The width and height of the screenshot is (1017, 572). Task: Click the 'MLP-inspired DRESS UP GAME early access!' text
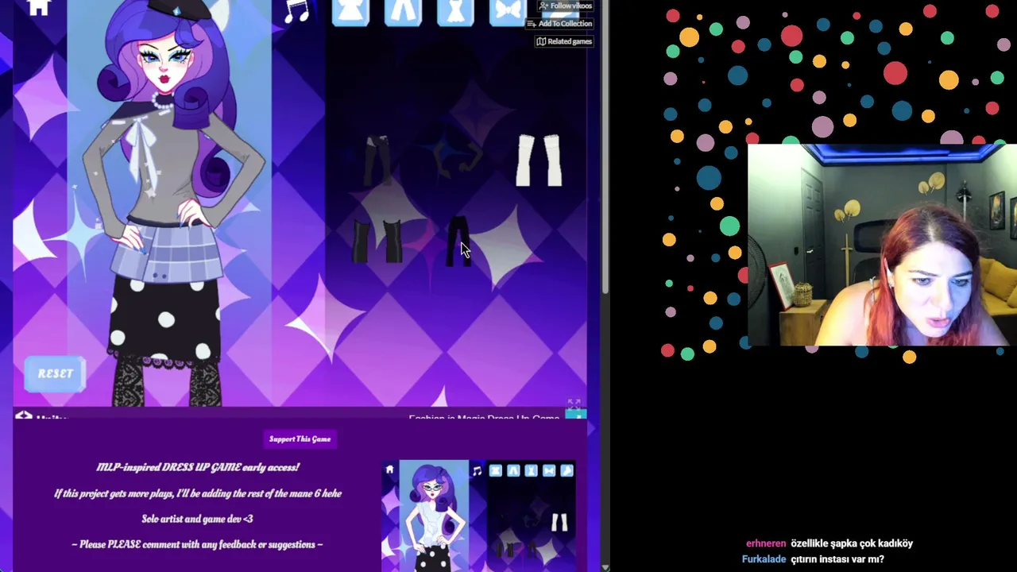(198, 468)
